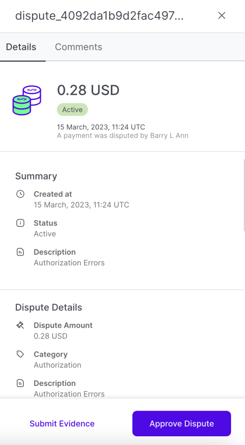The image size is (245, 445).
Task: Close the dispute panel with X
Action: tap(222, 16)
